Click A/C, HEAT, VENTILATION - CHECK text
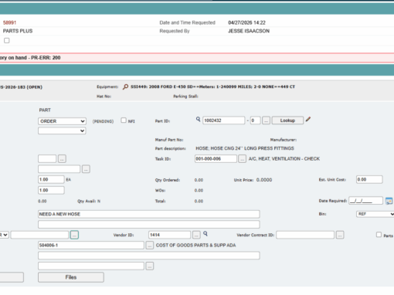394x295 pixels. [284, 159]
